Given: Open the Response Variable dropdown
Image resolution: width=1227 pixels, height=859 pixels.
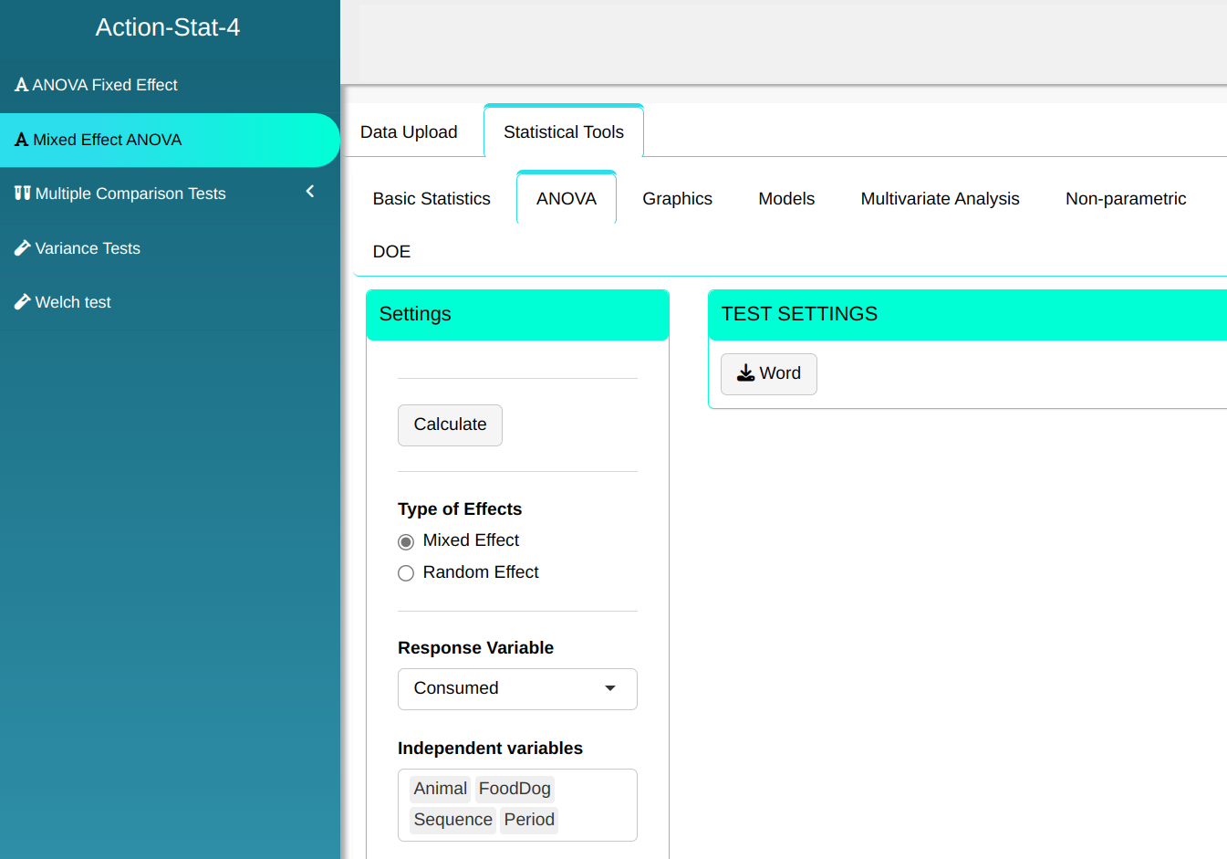Looking at the screenshot, I should [516, 688].
